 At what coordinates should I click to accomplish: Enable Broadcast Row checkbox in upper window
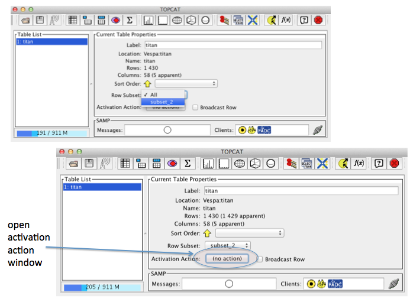click(x=195, y=108)
